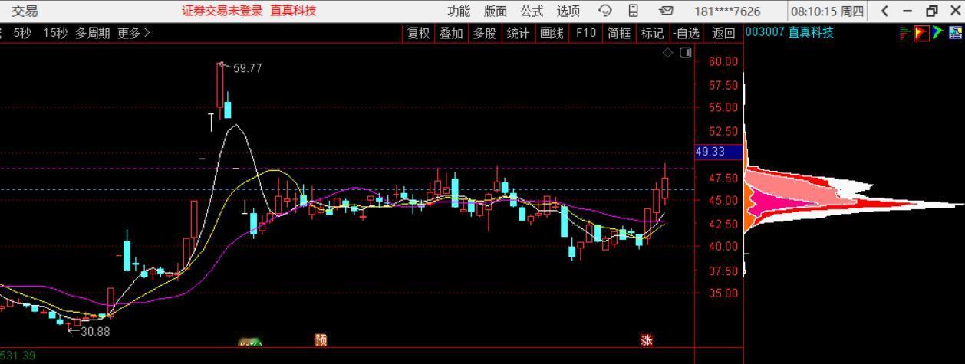
Task: Click the 45.00 price axis label
Action: click(725, 201)
